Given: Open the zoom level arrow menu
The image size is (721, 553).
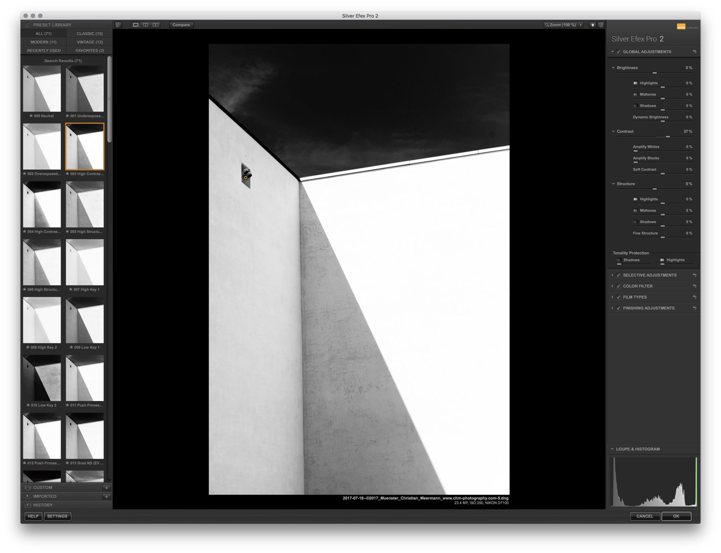Looking at the screenshot, I should [581, 25].
